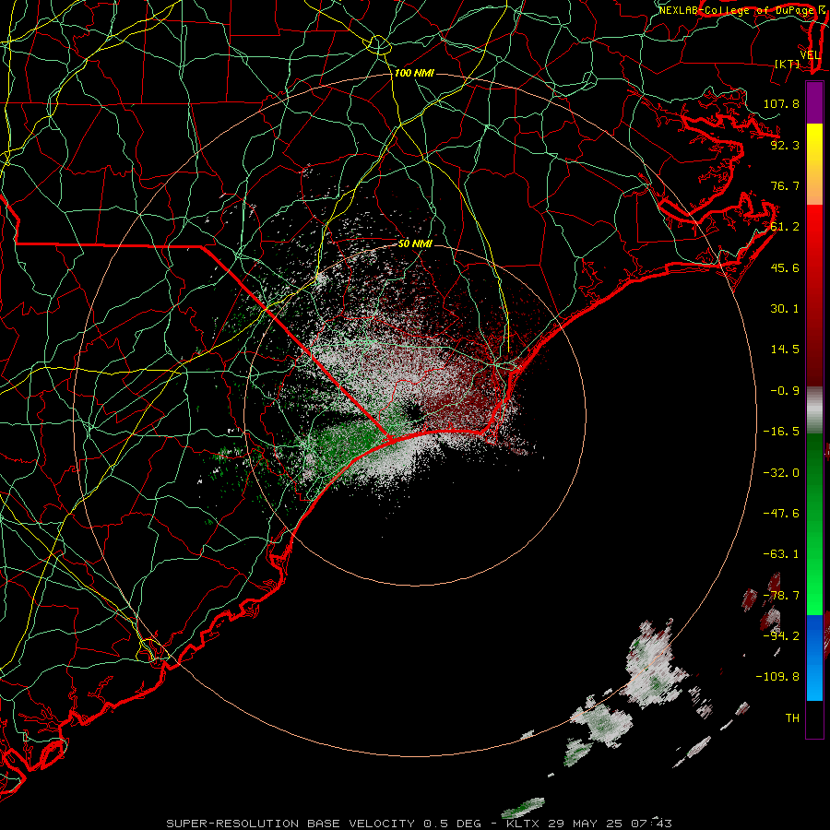830x830 pixels.
Task: Select the -0.9 velocity scale value
Action: coord(785,391)
